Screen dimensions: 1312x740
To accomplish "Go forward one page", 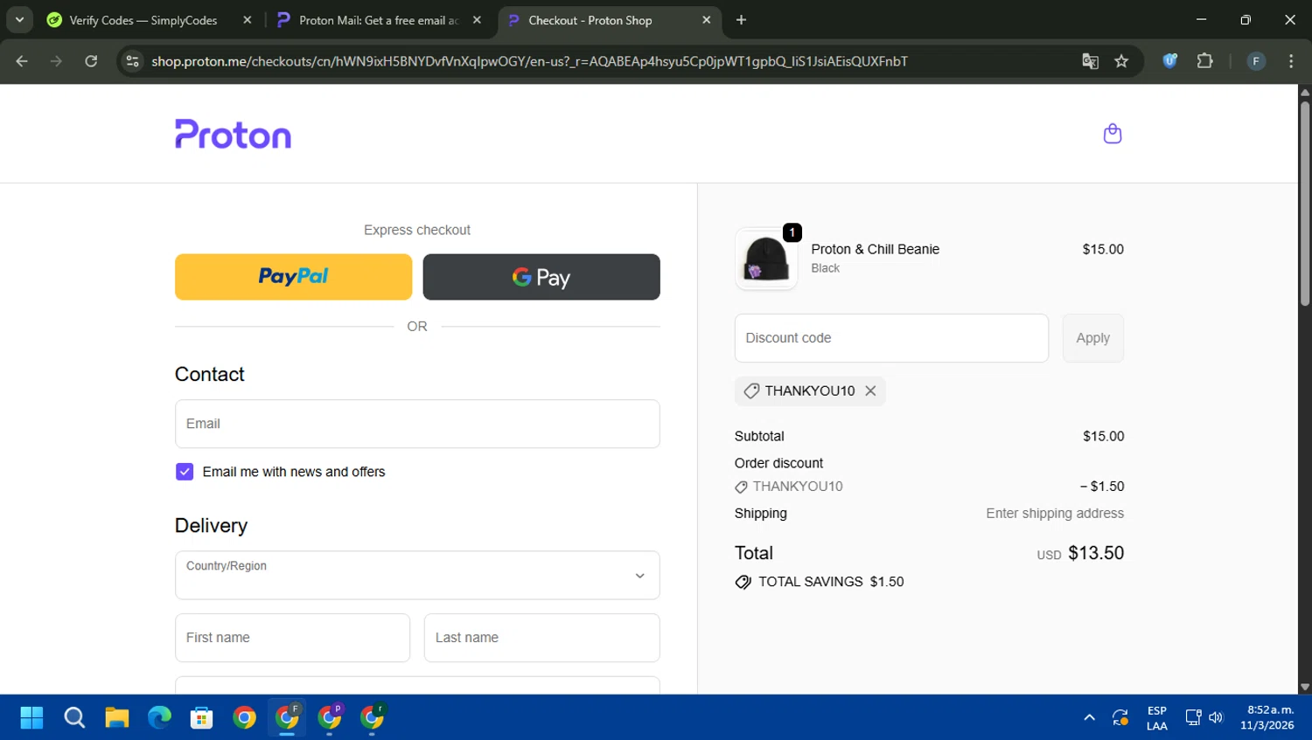I will 56,61.
